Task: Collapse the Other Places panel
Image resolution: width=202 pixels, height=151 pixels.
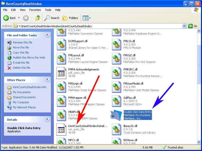Action: tap(47, 79)
